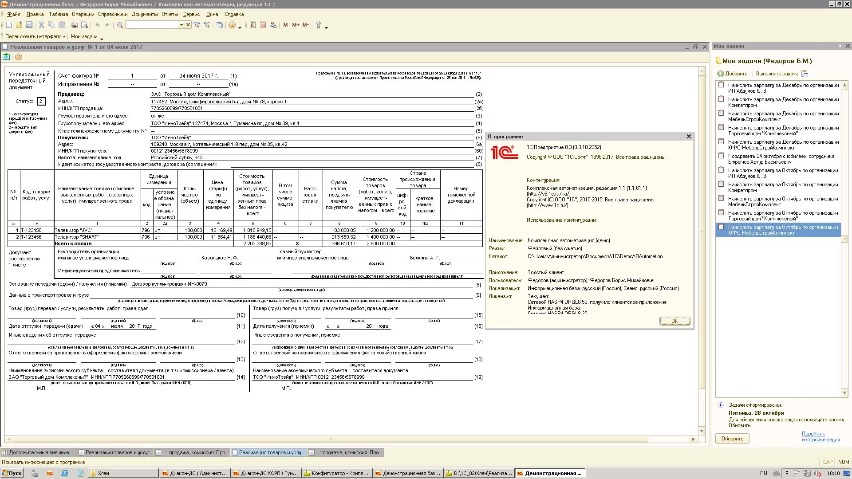This screenshot has width=852, height=479.
Task: Click the RU language indicator in tray
Action: (763, 473)
